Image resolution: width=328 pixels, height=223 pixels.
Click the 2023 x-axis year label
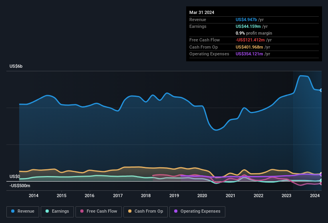pos(286,196)
